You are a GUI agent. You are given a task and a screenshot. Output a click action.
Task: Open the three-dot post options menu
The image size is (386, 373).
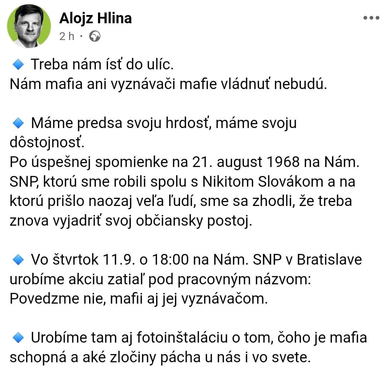point(371,18)
